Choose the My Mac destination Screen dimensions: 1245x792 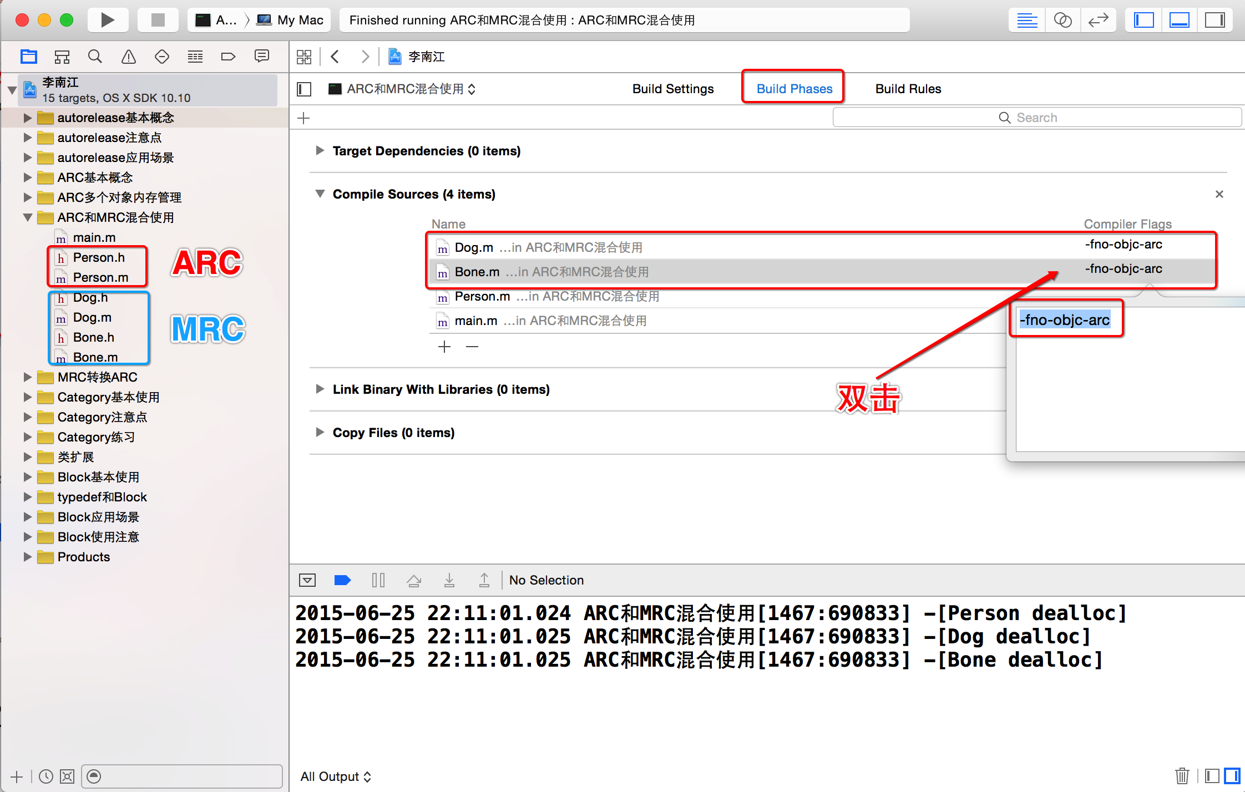click(x=290, y=20)
